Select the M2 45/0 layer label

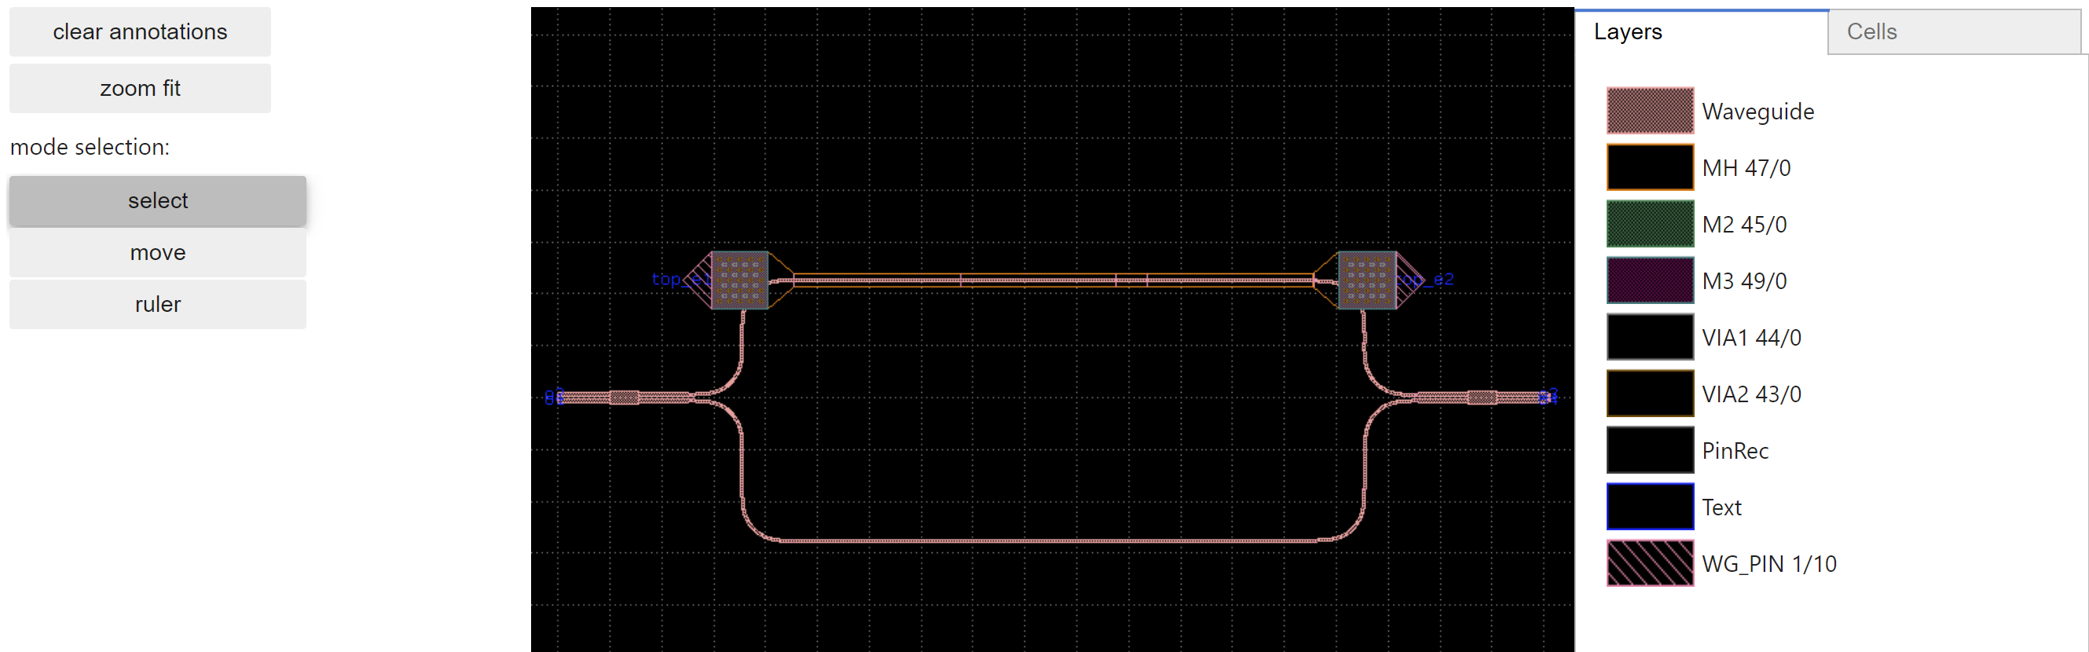1744,225
